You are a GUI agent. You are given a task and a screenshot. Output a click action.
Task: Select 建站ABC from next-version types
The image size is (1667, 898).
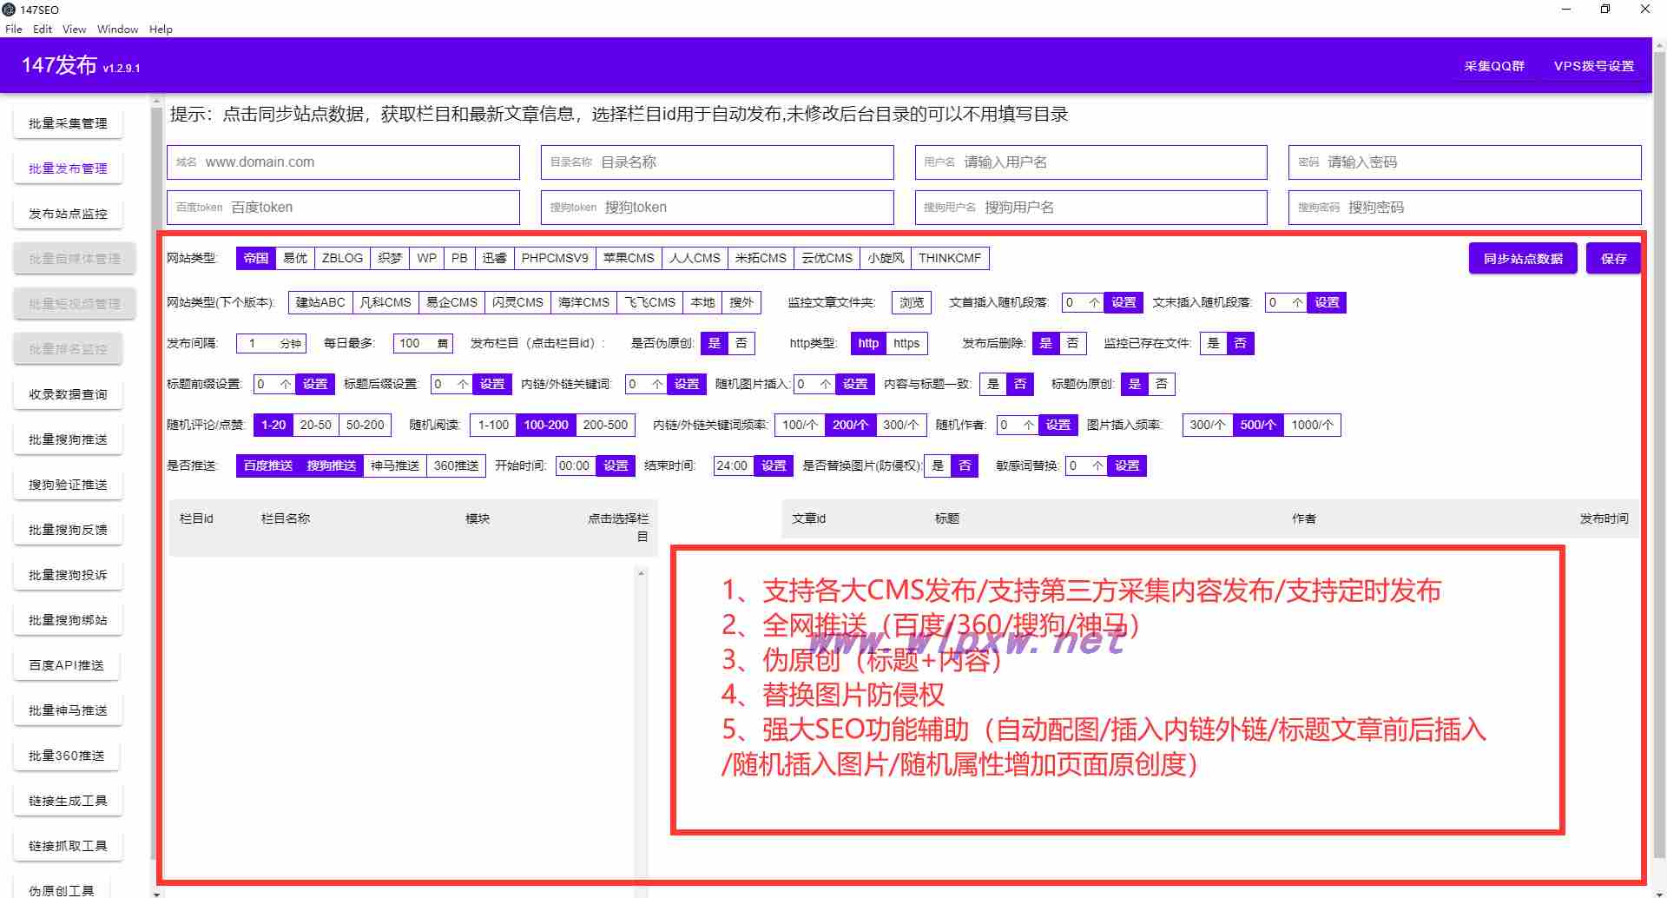(320, 302)
